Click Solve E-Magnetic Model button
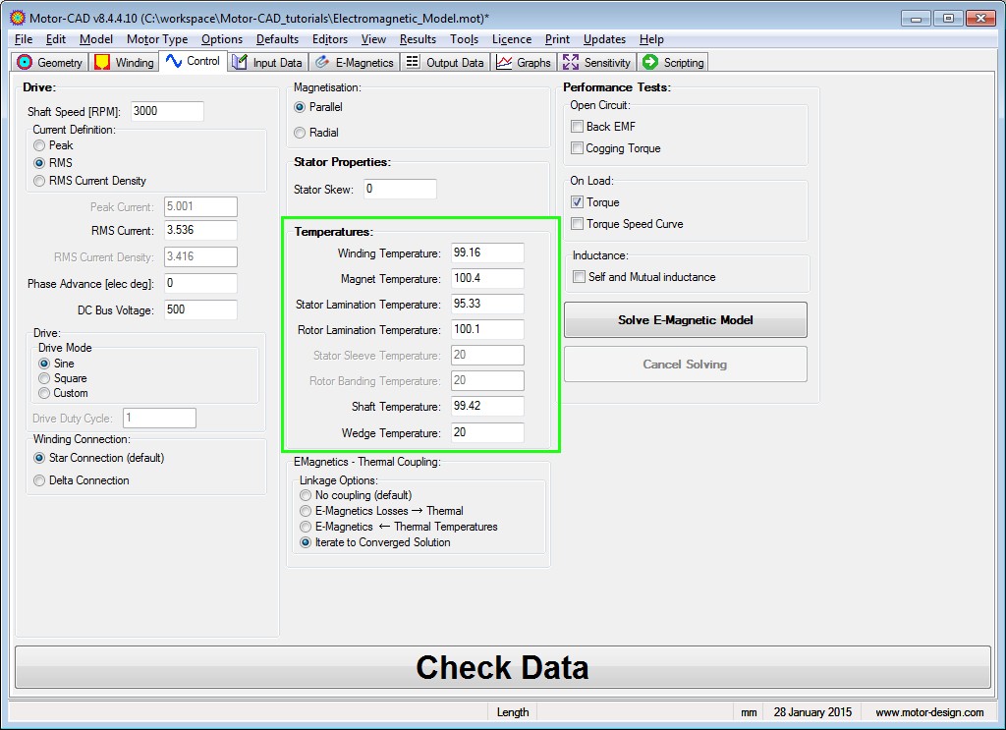The image size is (1006, 730). coord(685,320)
